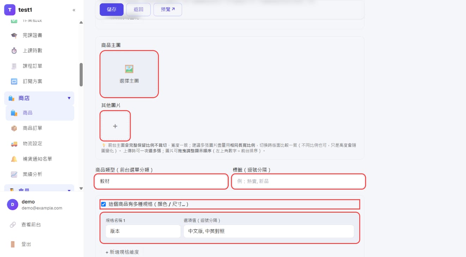
Task: Open 物流設定 in sidebar
Action: [39, 143]
